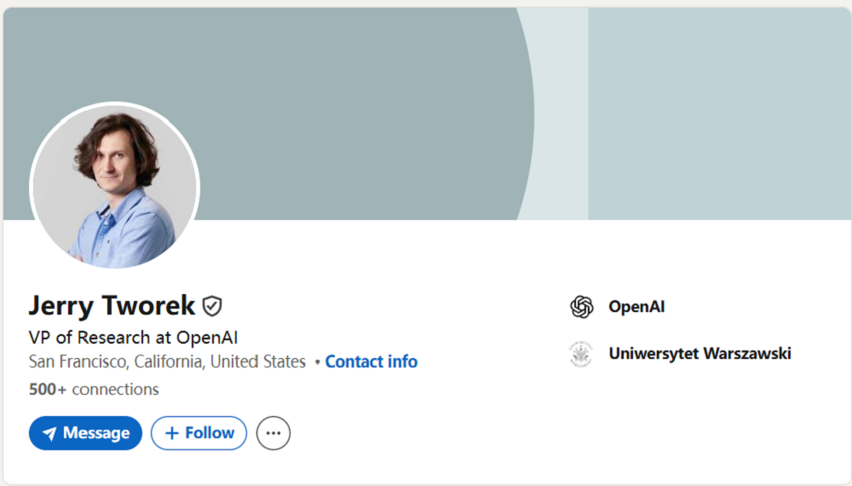852x486 pixels.
Task: Click the Uniwersytet Warszawski crest icon
Action: (x=582, y=354)
